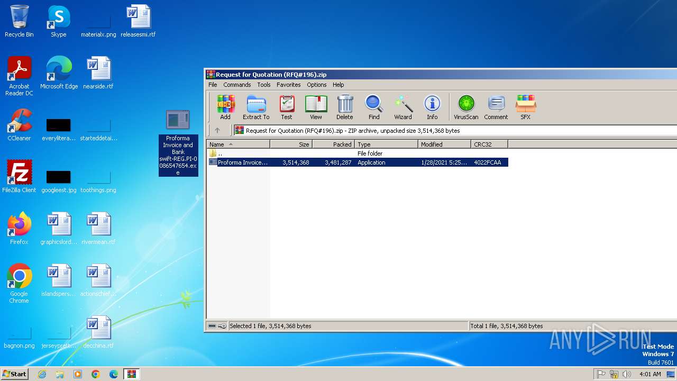Select the Proforma Invoice application row
The height and width of the screenshot is (381, 677).
click(358, 162)
